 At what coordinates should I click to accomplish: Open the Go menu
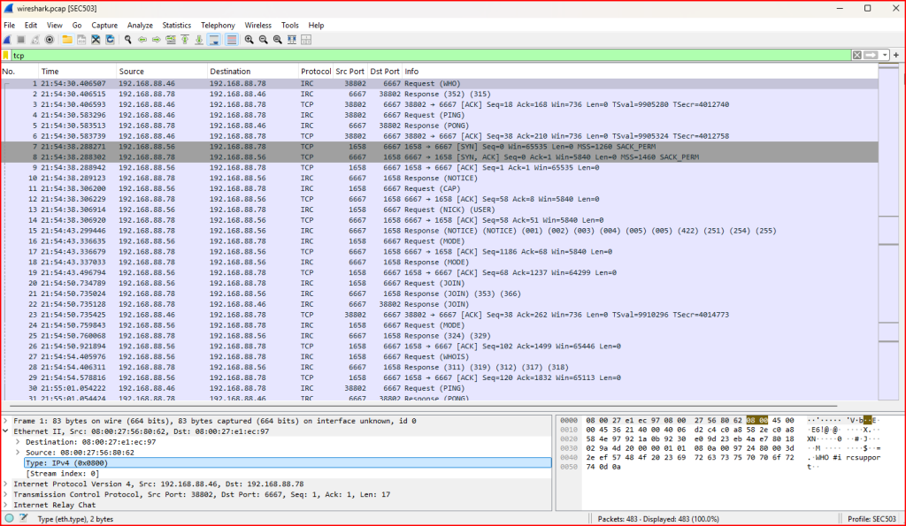(x=77, y=26)
